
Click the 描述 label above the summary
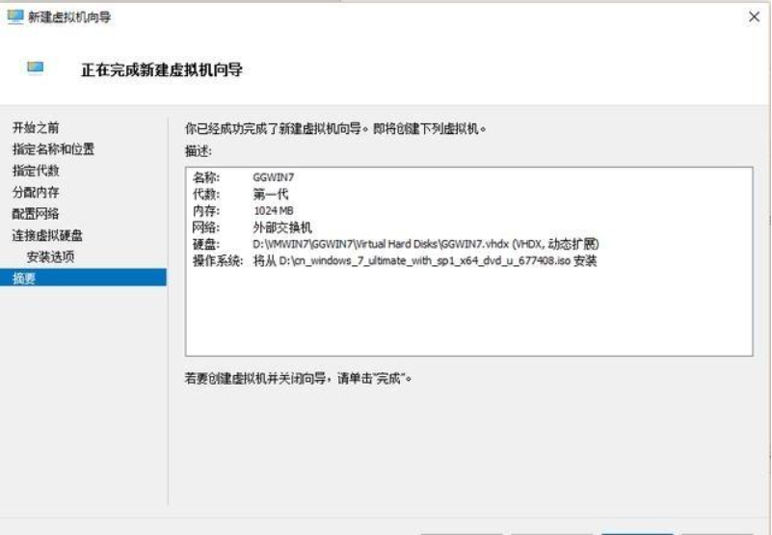(198, 151)
